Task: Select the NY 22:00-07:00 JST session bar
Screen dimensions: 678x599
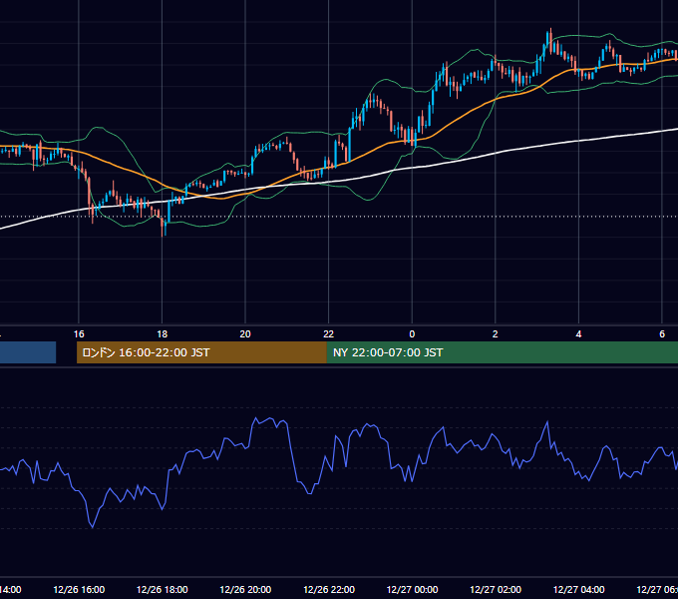Action: [x=502, y=352]
